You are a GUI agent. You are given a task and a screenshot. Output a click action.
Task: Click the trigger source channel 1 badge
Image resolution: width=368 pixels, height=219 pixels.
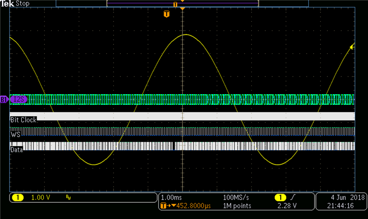click(281, 198)
